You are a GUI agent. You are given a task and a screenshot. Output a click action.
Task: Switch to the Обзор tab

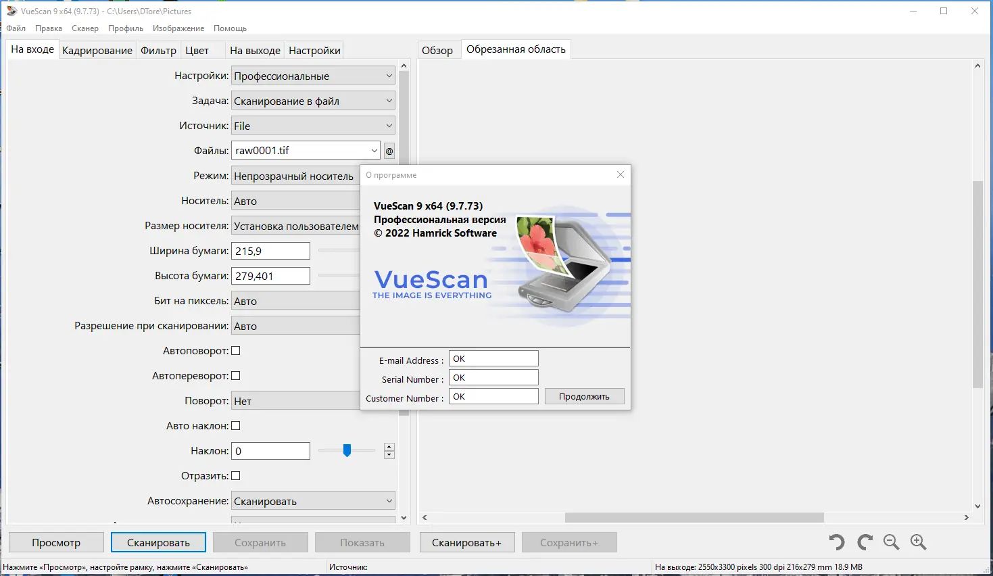click(439, 49)
